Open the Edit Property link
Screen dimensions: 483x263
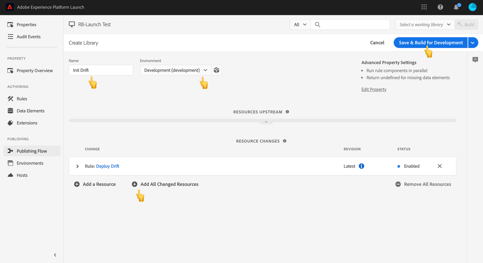374,89
